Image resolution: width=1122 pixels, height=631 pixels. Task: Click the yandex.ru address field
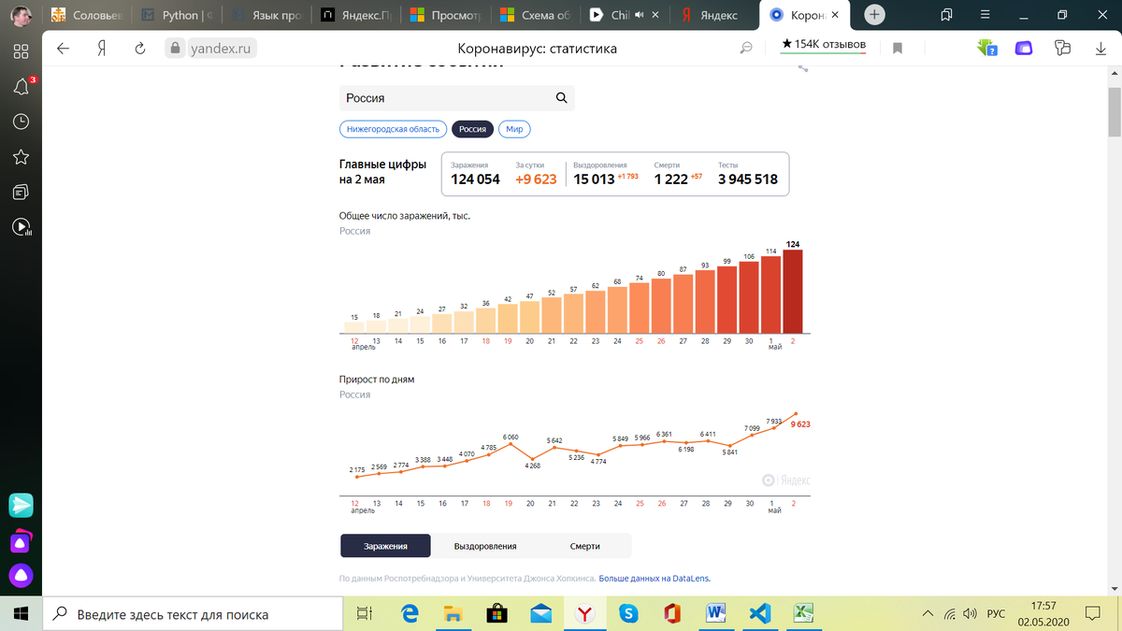click(x=220, y=49)
